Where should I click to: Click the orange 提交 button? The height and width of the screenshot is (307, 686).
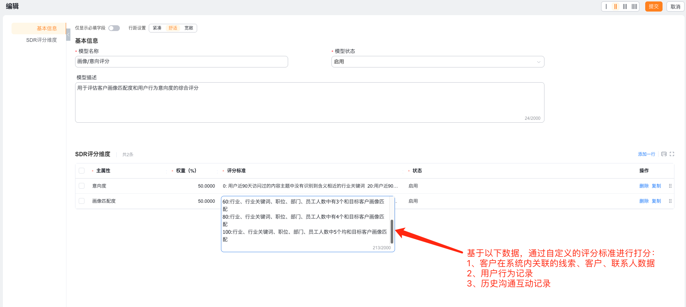tap(654, 6)
